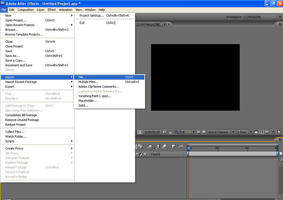
Task: Click the flowchart icon in viewer bar
Action: pos(273,132)
